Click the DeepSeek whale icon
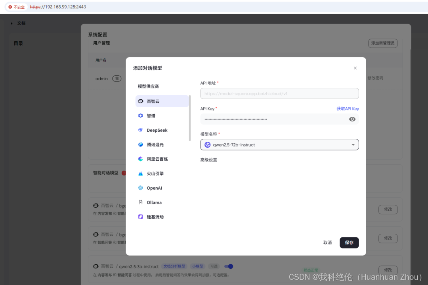 click(x=141, y=130)
